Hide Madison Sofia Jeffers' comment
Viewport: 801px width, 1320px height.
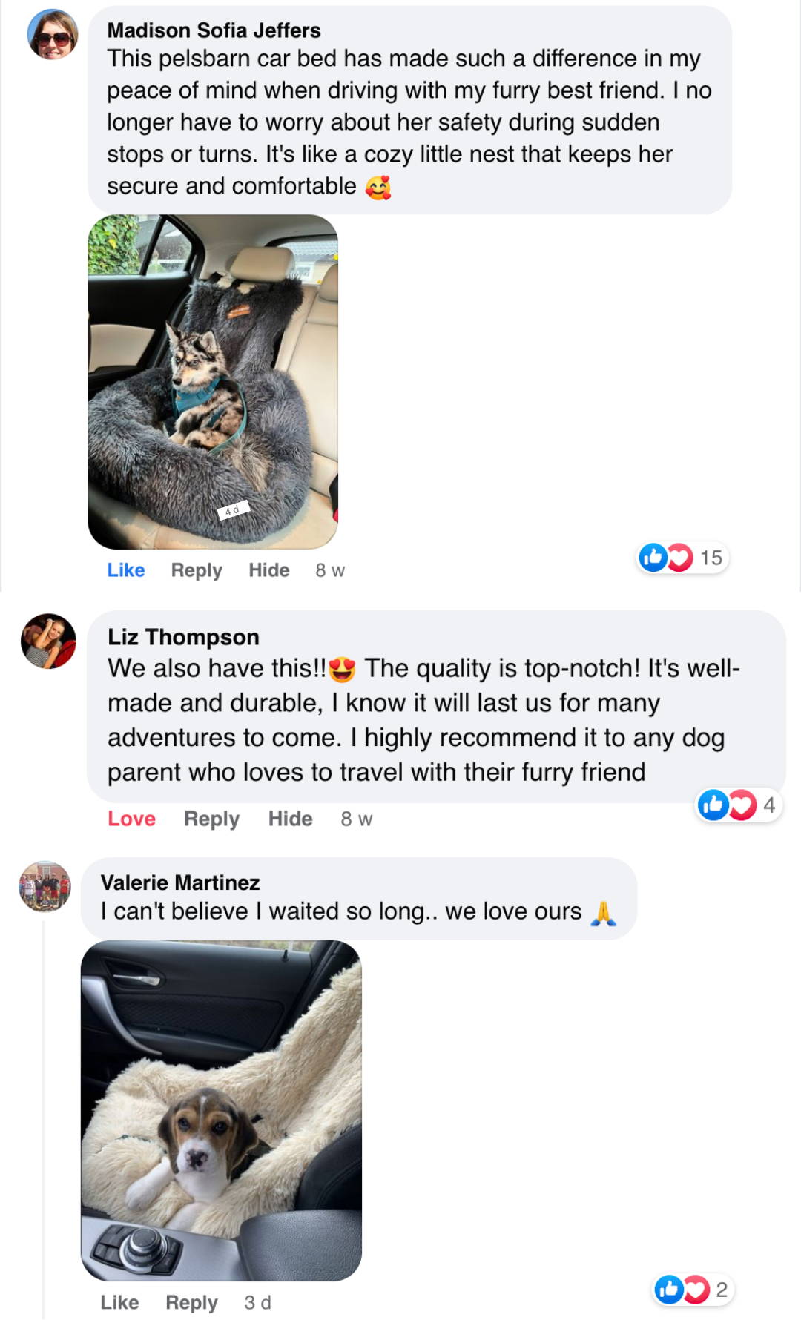pos(269,570)
